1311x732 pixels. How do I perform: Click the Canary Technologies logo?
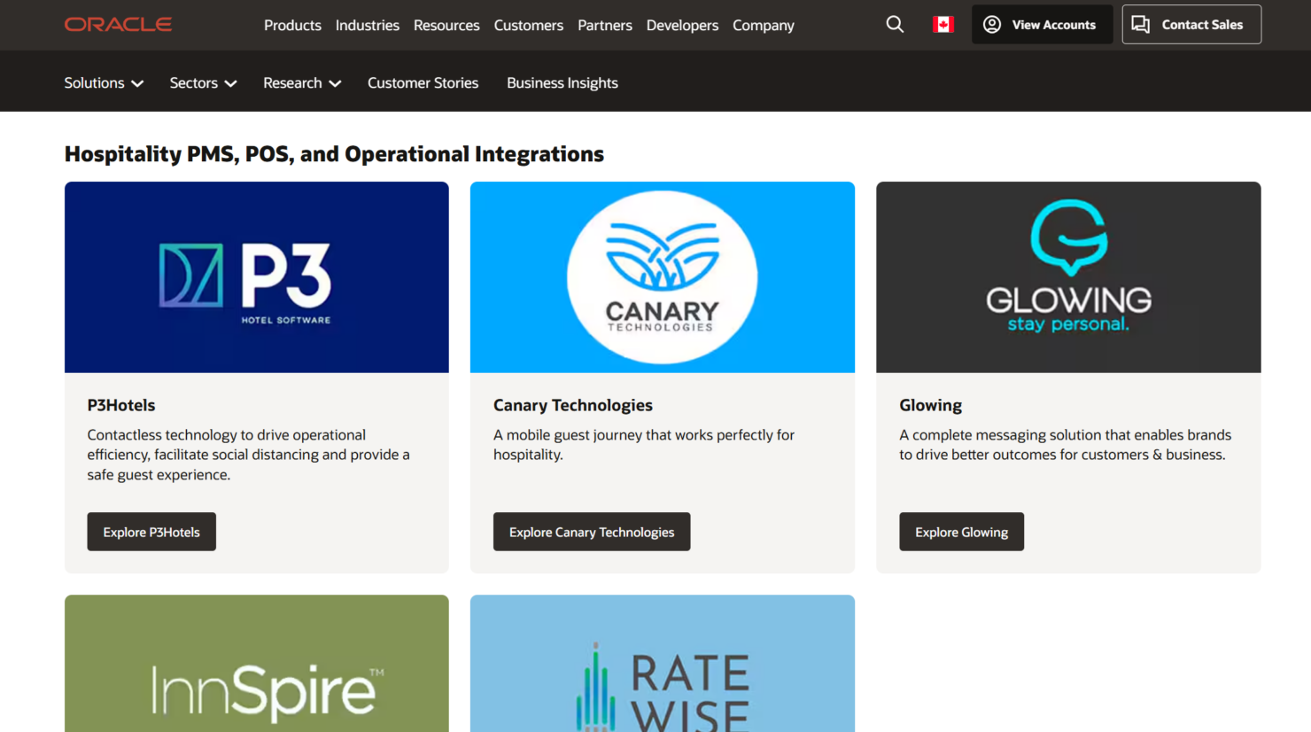tap(662, 276)
